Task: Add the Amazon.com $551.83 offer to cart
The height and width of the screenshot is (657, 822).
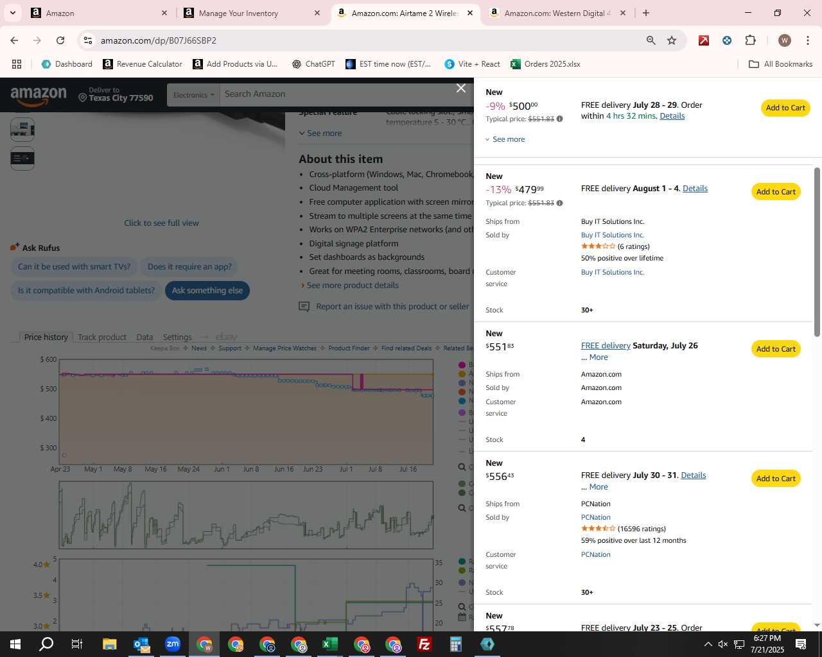Action: point(776,349)
